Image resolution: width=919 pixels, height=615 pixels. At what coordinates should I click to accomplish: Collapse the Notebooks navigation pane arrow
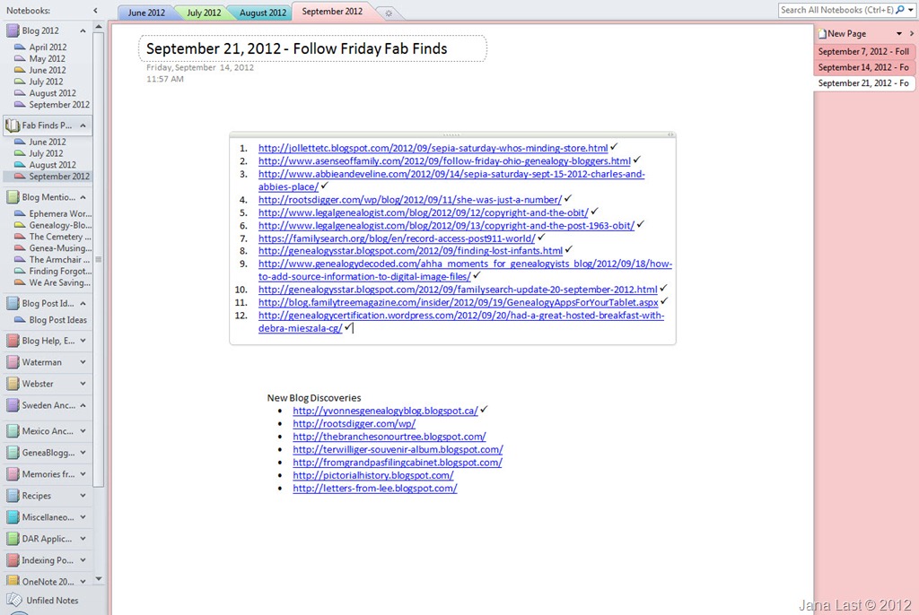tap(95, 11)
